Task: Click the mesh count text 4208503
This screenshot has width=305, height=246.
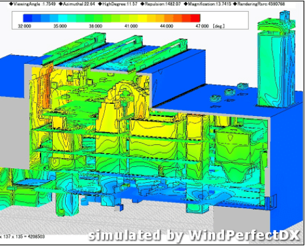Action: pos(36,236)
